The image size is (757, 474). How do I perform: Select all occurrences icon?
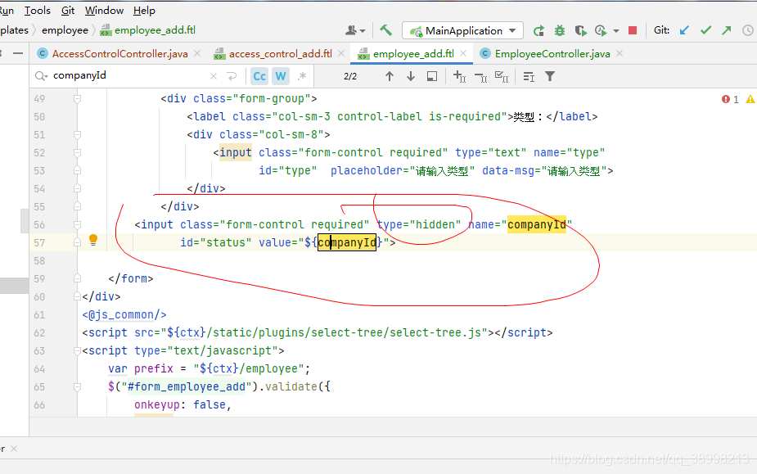tap(502, 76)
